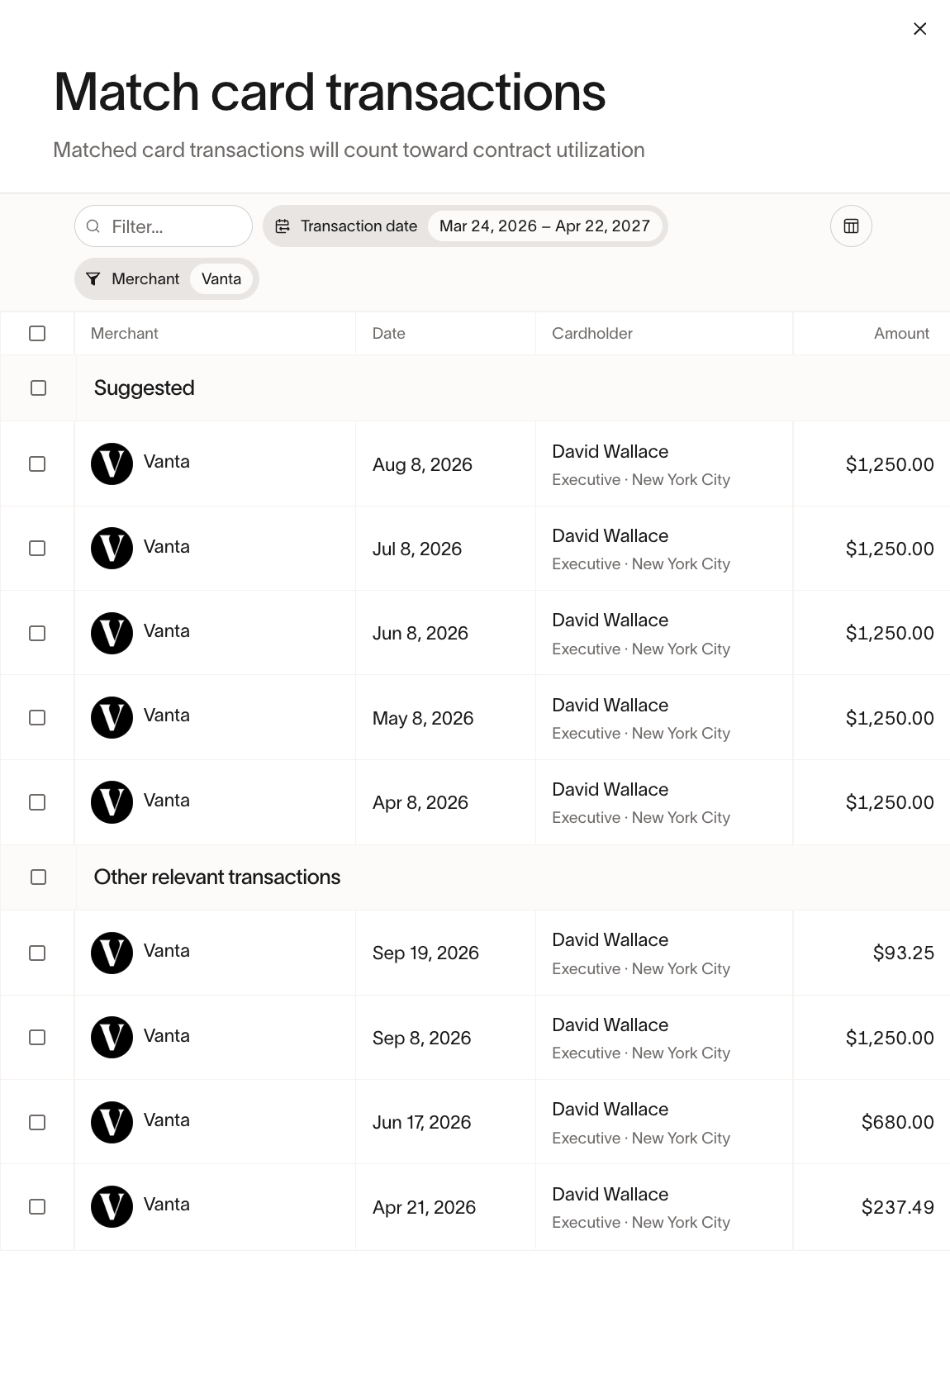Click the funnel icon on the Merchant filter
The image size is (950, 1393).
click(93, 279)
